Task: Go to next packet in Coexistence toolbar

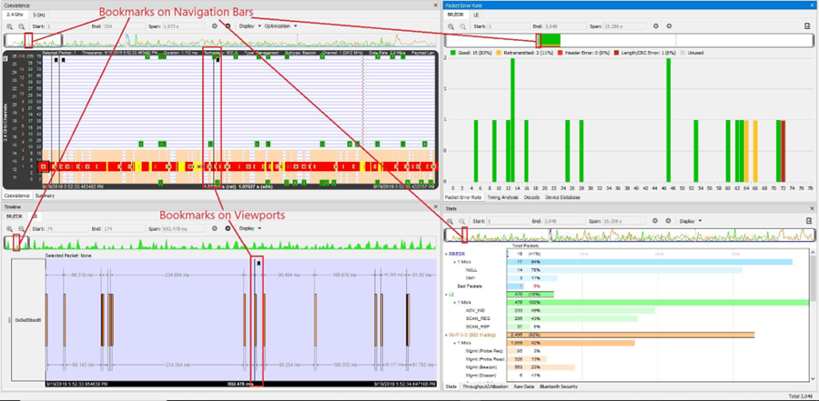Action: 227,25
